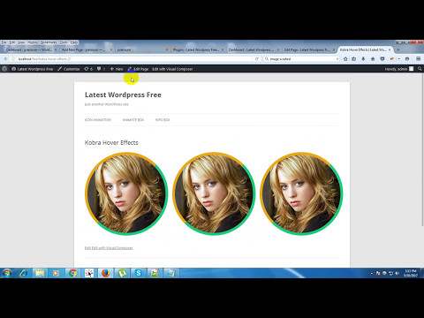
Task: Open the Howdy, admin account menu
Action: [x=399, y=69]
